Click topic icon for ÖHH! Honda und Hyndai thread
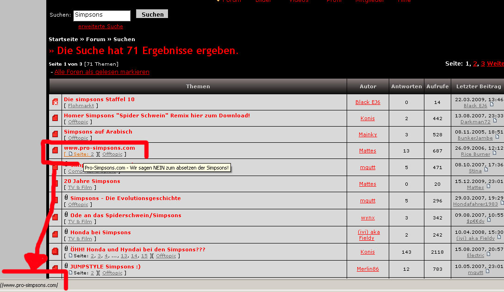Screen dimensions: 504x292 coord(55,251)
